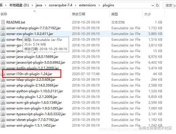Click the sonar-xml-plugin jar file icon
Image resolution: width=176 pixels, height=134 pixels.
[3, 125]
